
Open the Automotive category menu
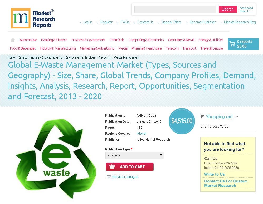coord(28,40)
